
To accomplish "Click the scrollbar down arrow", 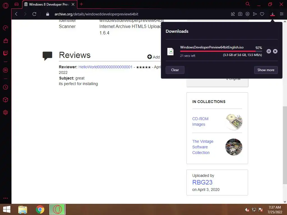I will (285, 202).
